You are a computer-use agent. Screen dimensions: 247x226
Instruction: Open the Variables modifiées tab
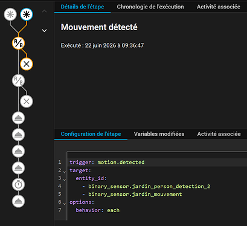pos(159,134)
